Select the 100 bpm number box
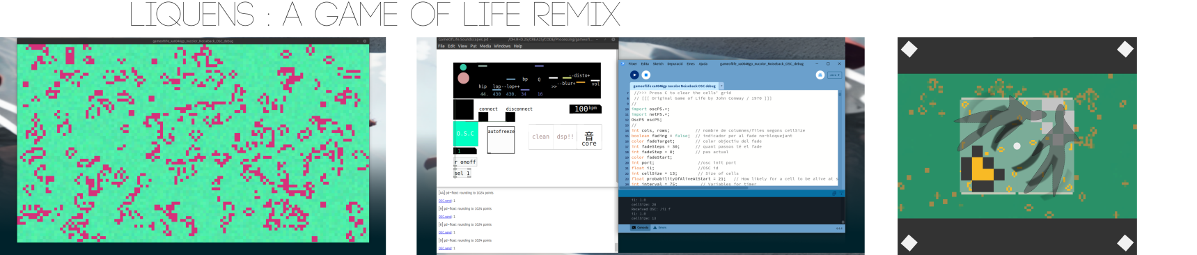The width and height of the screenshot is (1197, 255). [x=585, y=109]
